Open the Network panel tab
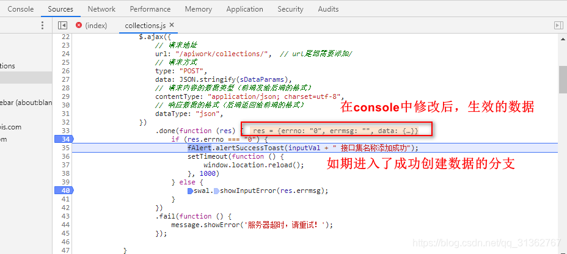Image resolution: width=567 pixels, height=254 pixels. pos(101,9)
